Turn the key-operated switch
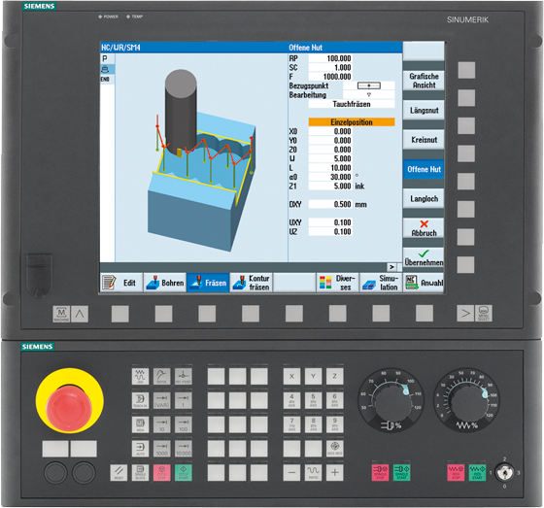The width and height of the screenshot is (544, 508). pyautogui.click(x=504, y=472)
